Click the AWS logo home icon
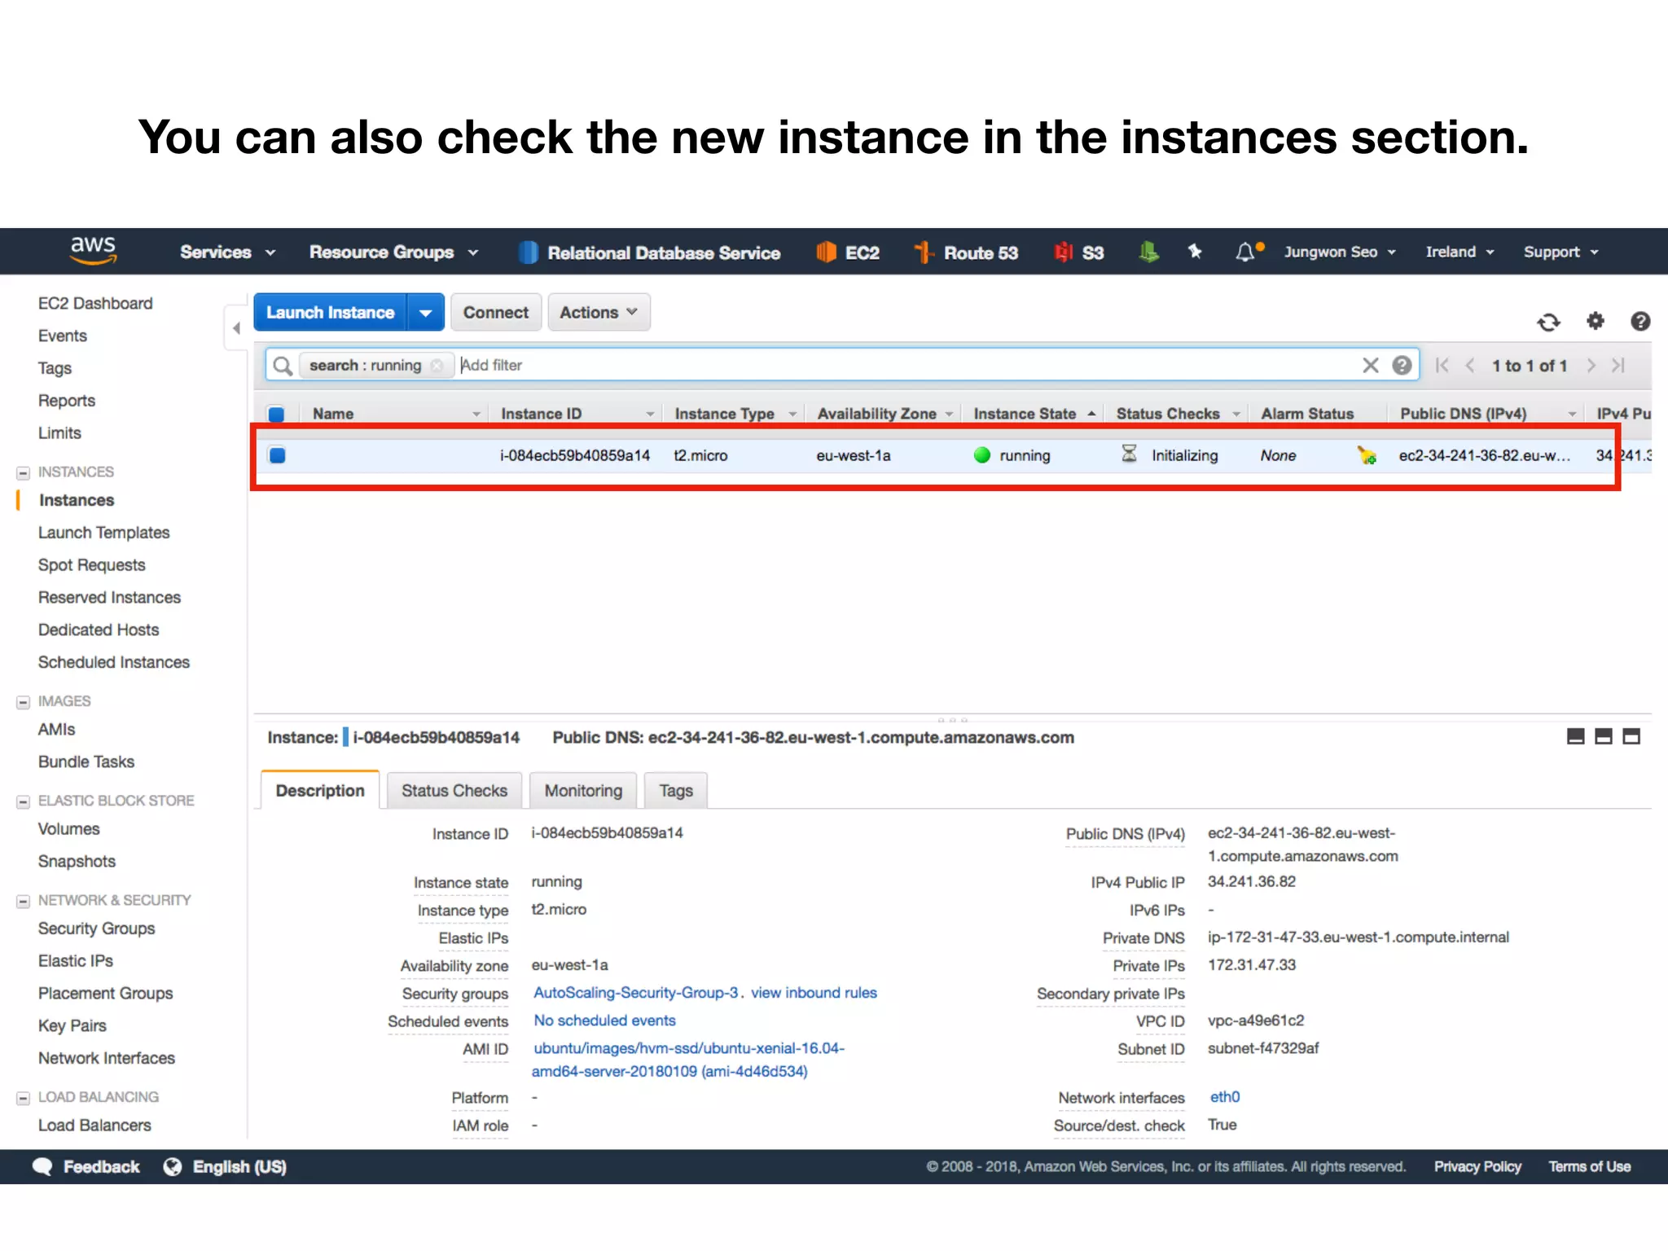This screenshot has height=1251, width=1668. pyautogui.click(x=93, y=250)
